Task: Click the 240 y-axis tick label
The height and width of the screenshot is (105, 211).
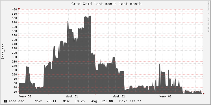Action: click(14, 44)
